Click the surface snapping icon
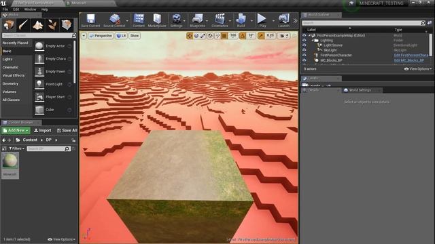 (217, 36)
